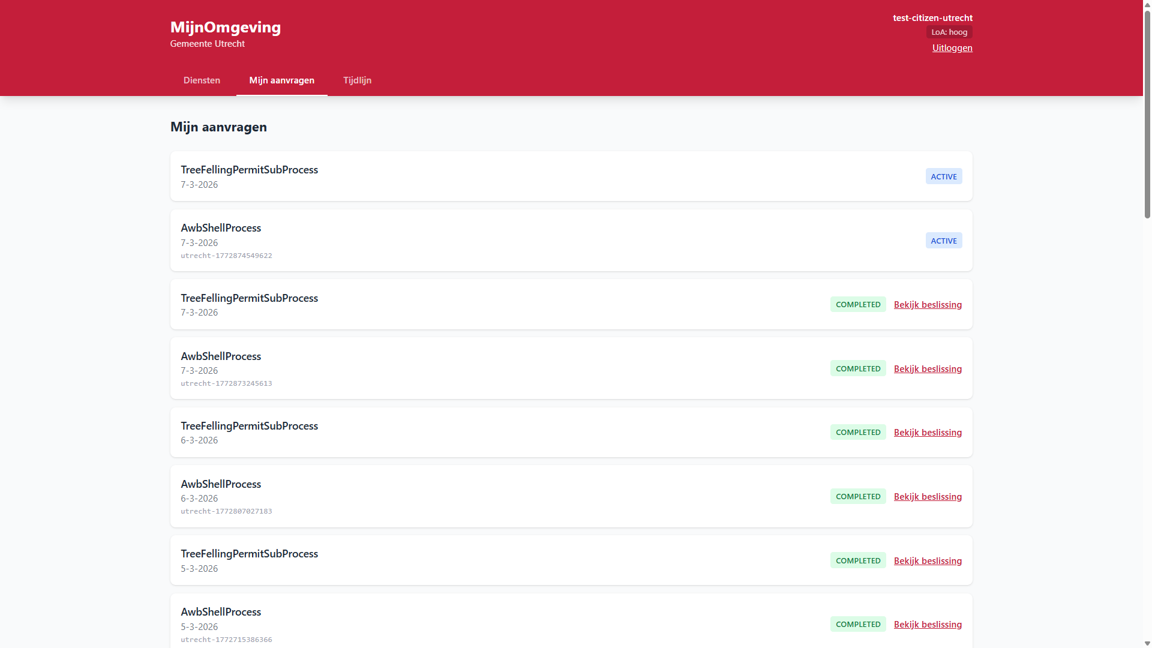Click the COMPLETED badge on the first TreeFellingPermitSubProcess

[857, 304]
